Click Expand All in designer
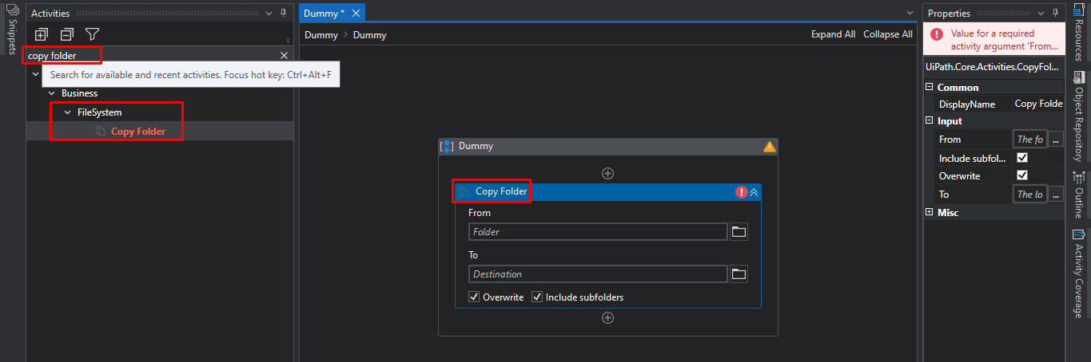Viewport: 1091px width, 362px height. pyautogui.click(x=833, y=34)
